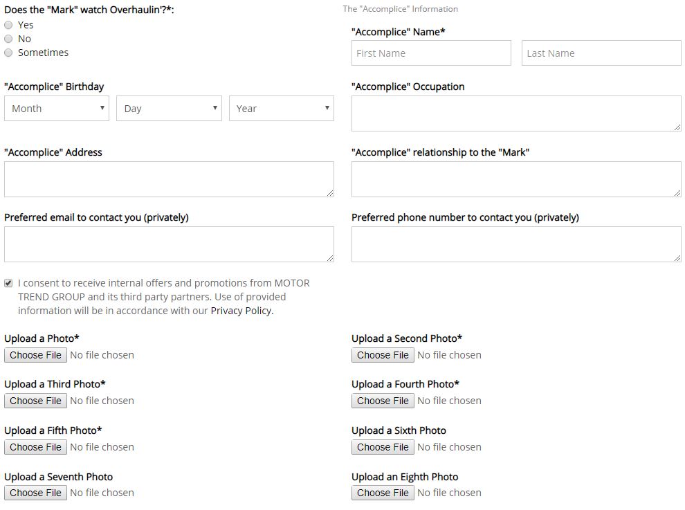Uncheck the promotions consent checkbox
Viewport: 685px width, 510px height.
click(x=8, y=283)
